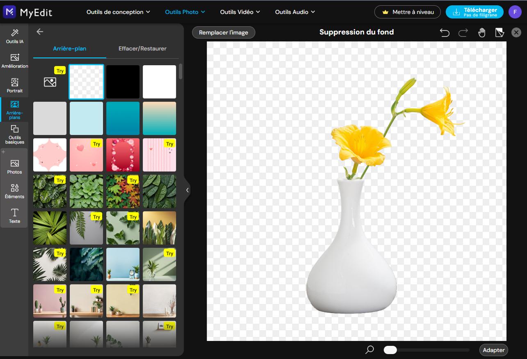The width and height of the screenshot is (527, 359).
Task: Open the Outils Photo menu
Action: [x=185, y=12]
